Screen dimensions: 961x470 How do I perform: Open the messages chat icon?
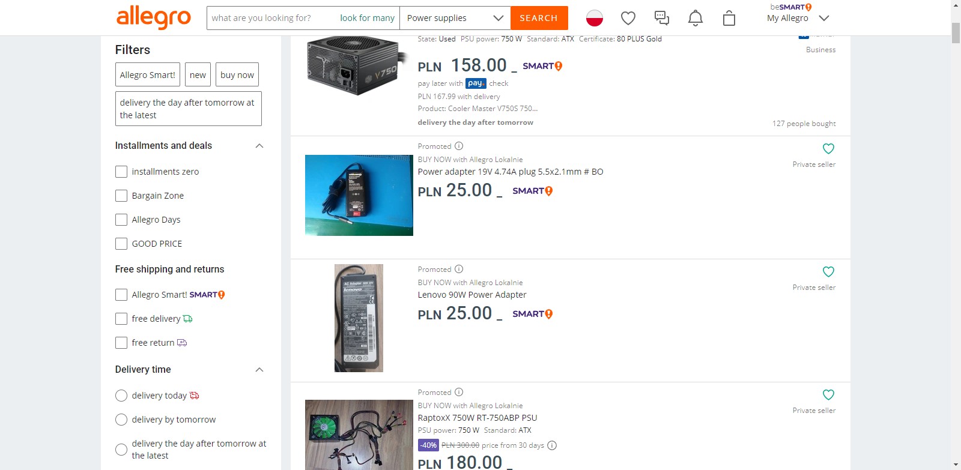coord(661,19)
